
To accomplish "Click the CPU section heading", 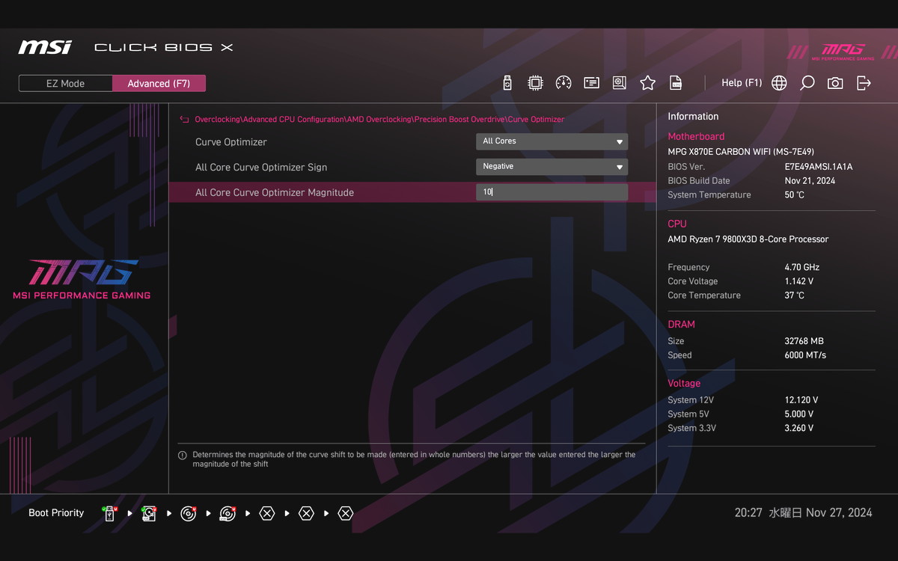I will point(677,224).
